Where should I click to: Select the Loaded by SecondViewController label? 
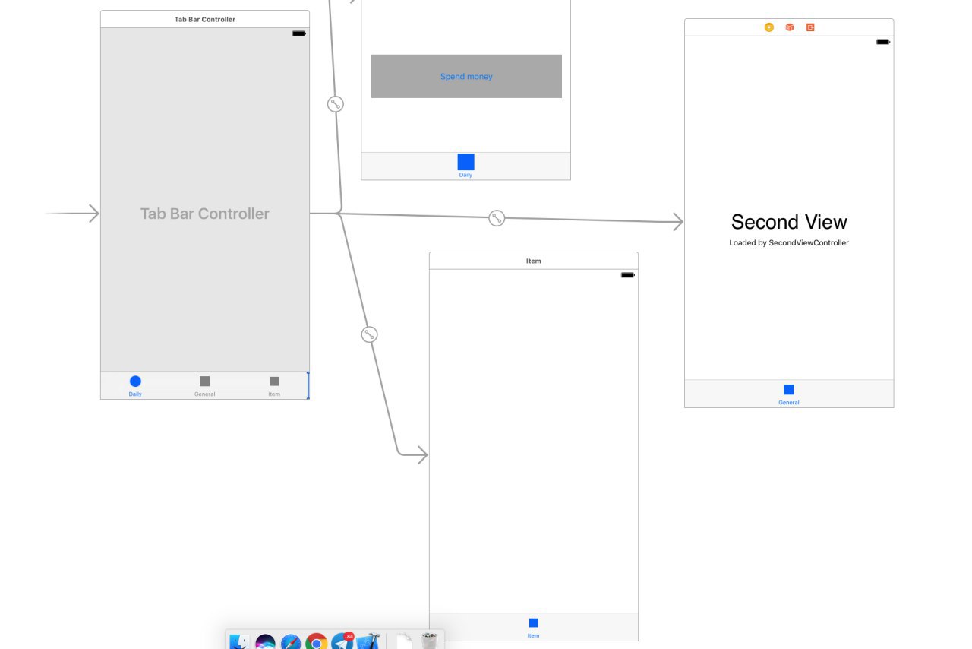pos(789,243)
